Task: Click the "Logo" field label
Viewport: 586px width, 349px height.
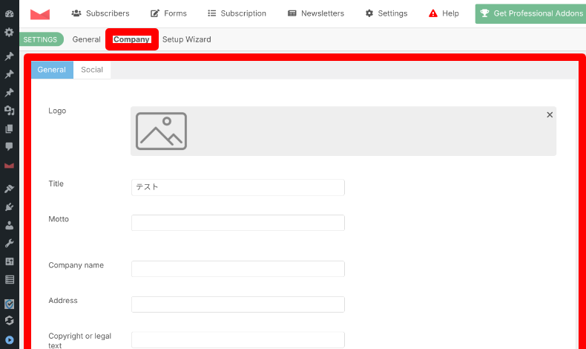Action: (57, 111)
